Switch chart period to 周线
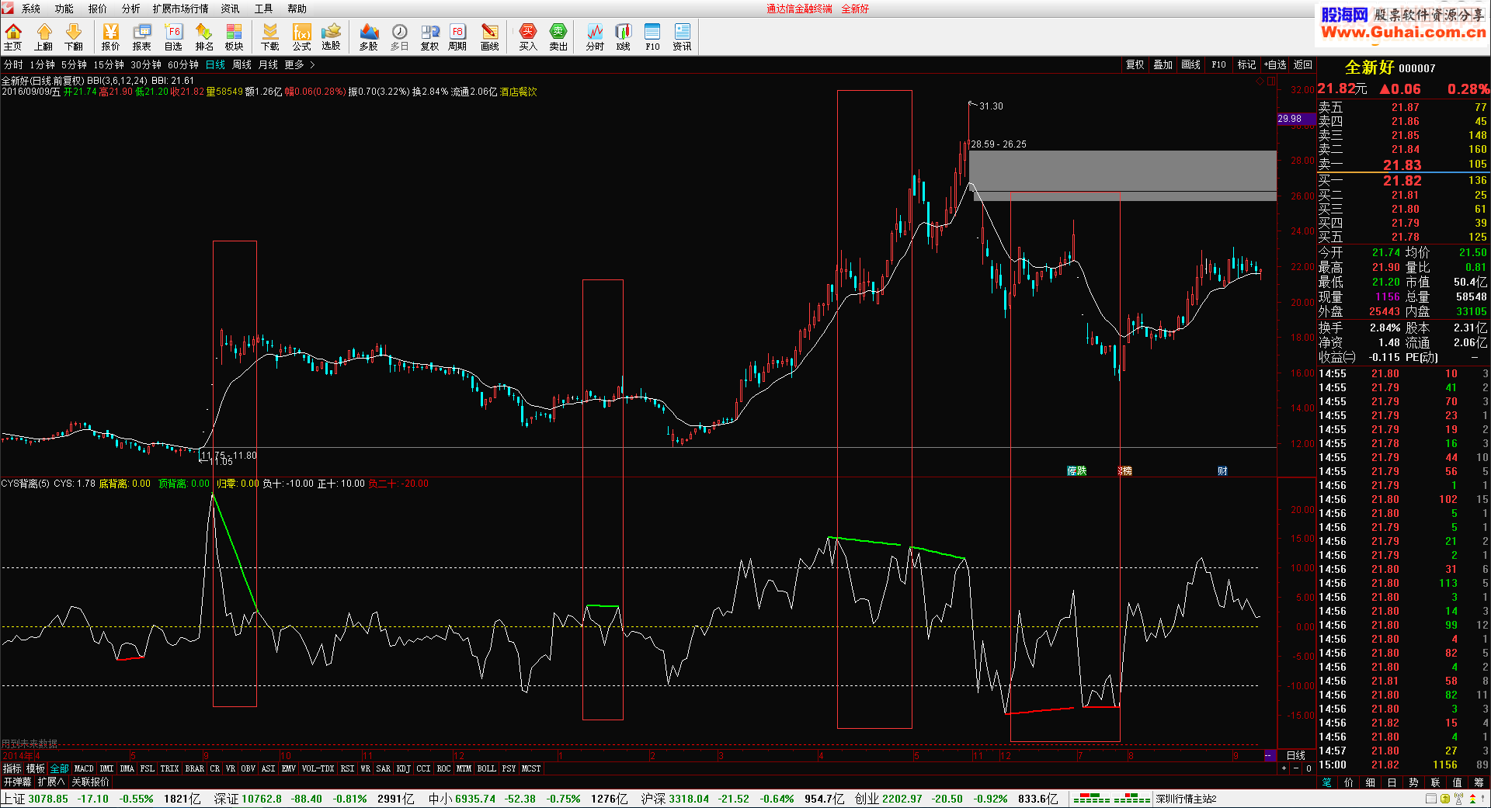Viewport: 1491px width, 808px height. (x=242, y=65)
